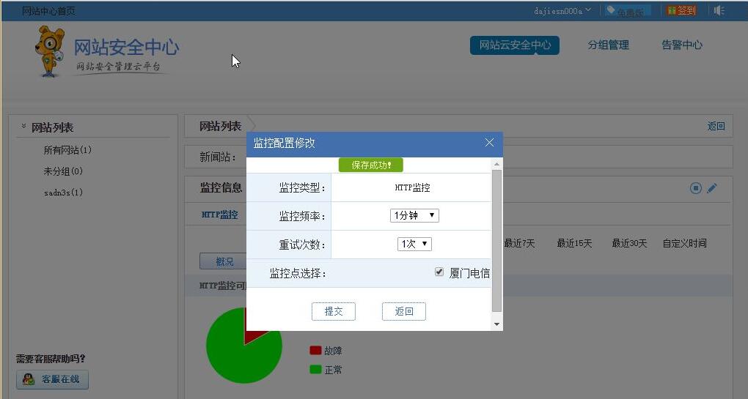Viewport: 748px width, 399px height.
Task: Click the 返回 button in dialog
Action: pyautogui.click(x=404, y=311)
